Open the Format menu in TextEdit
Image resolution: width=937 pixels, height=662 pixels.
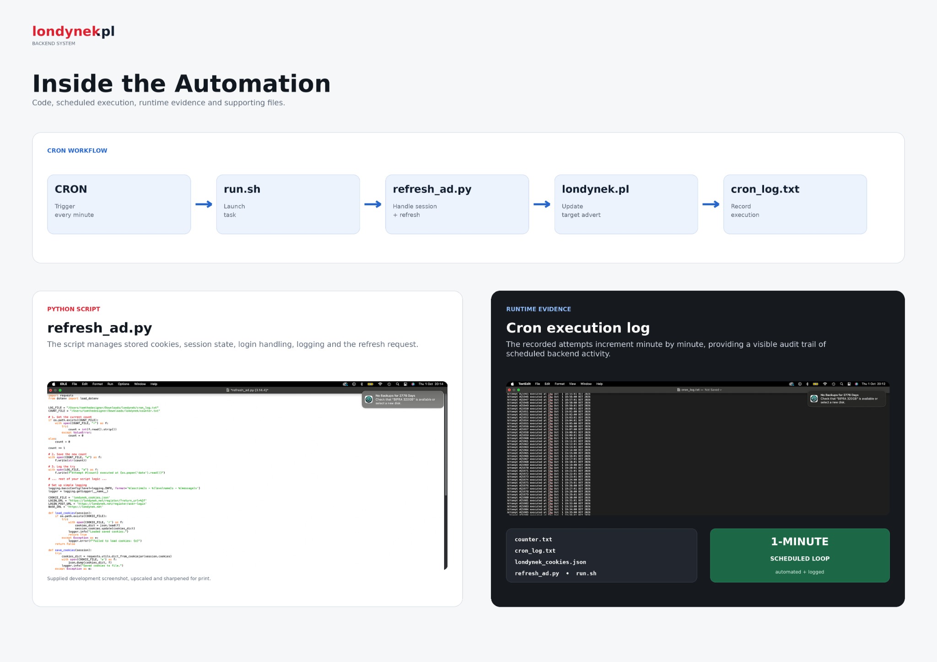[x=560, y=384]
